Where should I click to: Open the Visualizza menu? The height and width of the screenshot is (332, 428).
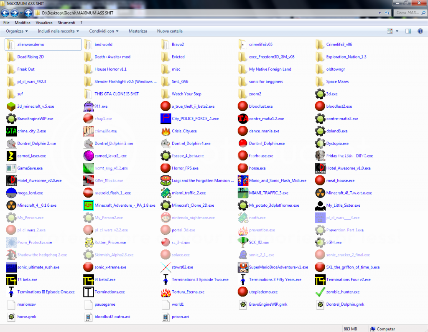click(44, 23)
